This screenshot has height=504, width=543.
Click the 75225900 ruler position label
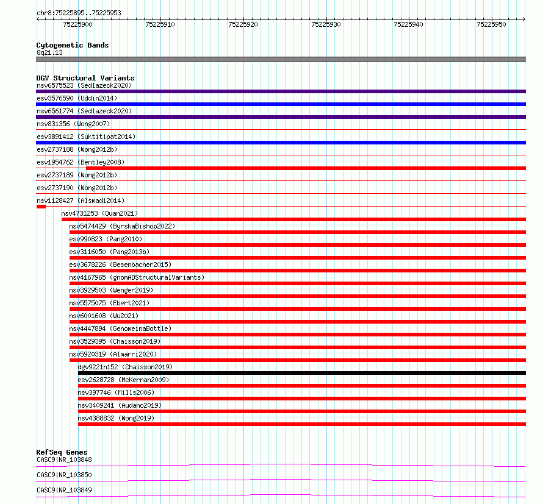coord(77,24)
